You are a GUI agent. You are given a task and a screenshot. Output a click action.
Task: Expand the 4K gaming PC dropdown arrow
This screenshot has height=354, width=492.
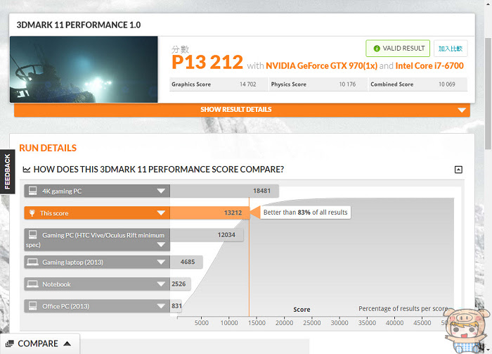(161, 191)
